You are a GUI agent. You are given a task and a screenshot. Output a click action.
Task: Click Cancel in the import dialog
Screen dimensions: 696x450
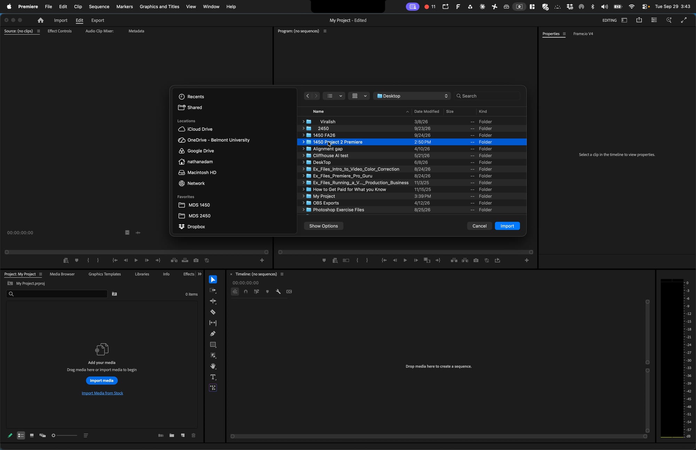(479, 226)
